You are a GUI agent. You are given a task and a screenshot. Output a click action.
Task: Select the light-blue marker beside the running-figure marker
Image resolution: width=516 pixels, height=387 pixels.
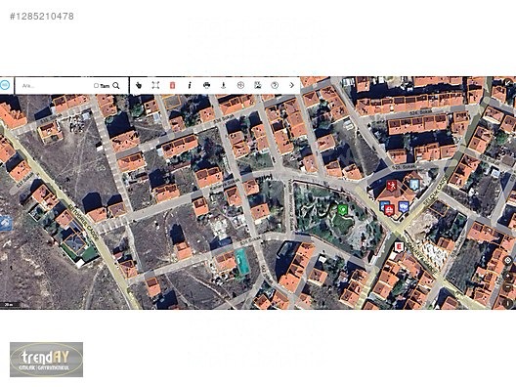coord(413,185)
